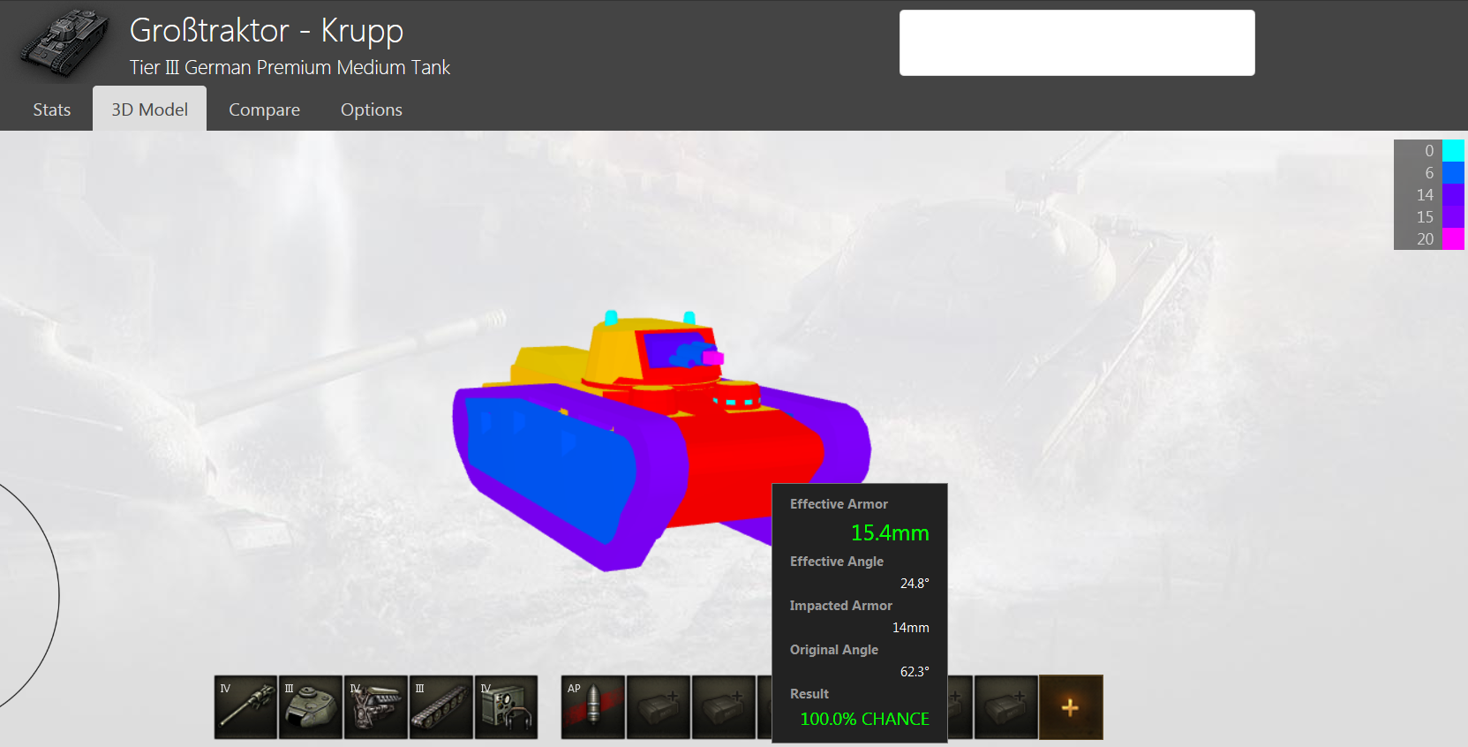Switch to the Stats tab
Viewport: 1468px width, 747px height.
[x=51, y=109]
